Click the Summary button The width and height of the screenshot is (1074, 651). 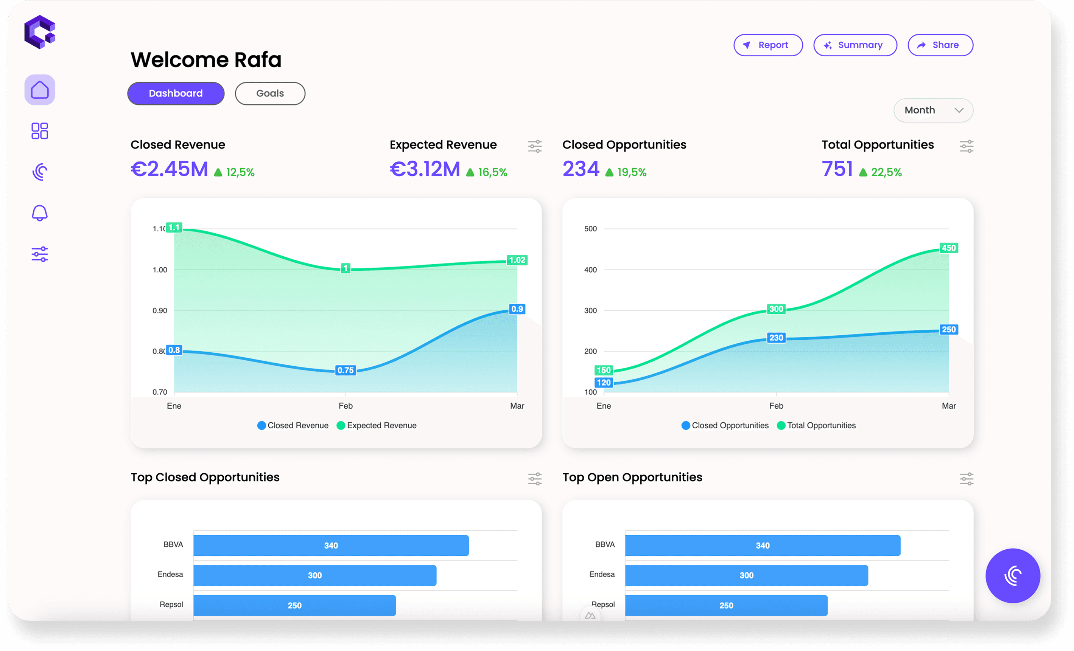click(x=855, y=45)
